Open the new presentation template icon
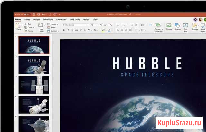The height and width of the screenshot is (132, 206). click(x=34, y=15)
